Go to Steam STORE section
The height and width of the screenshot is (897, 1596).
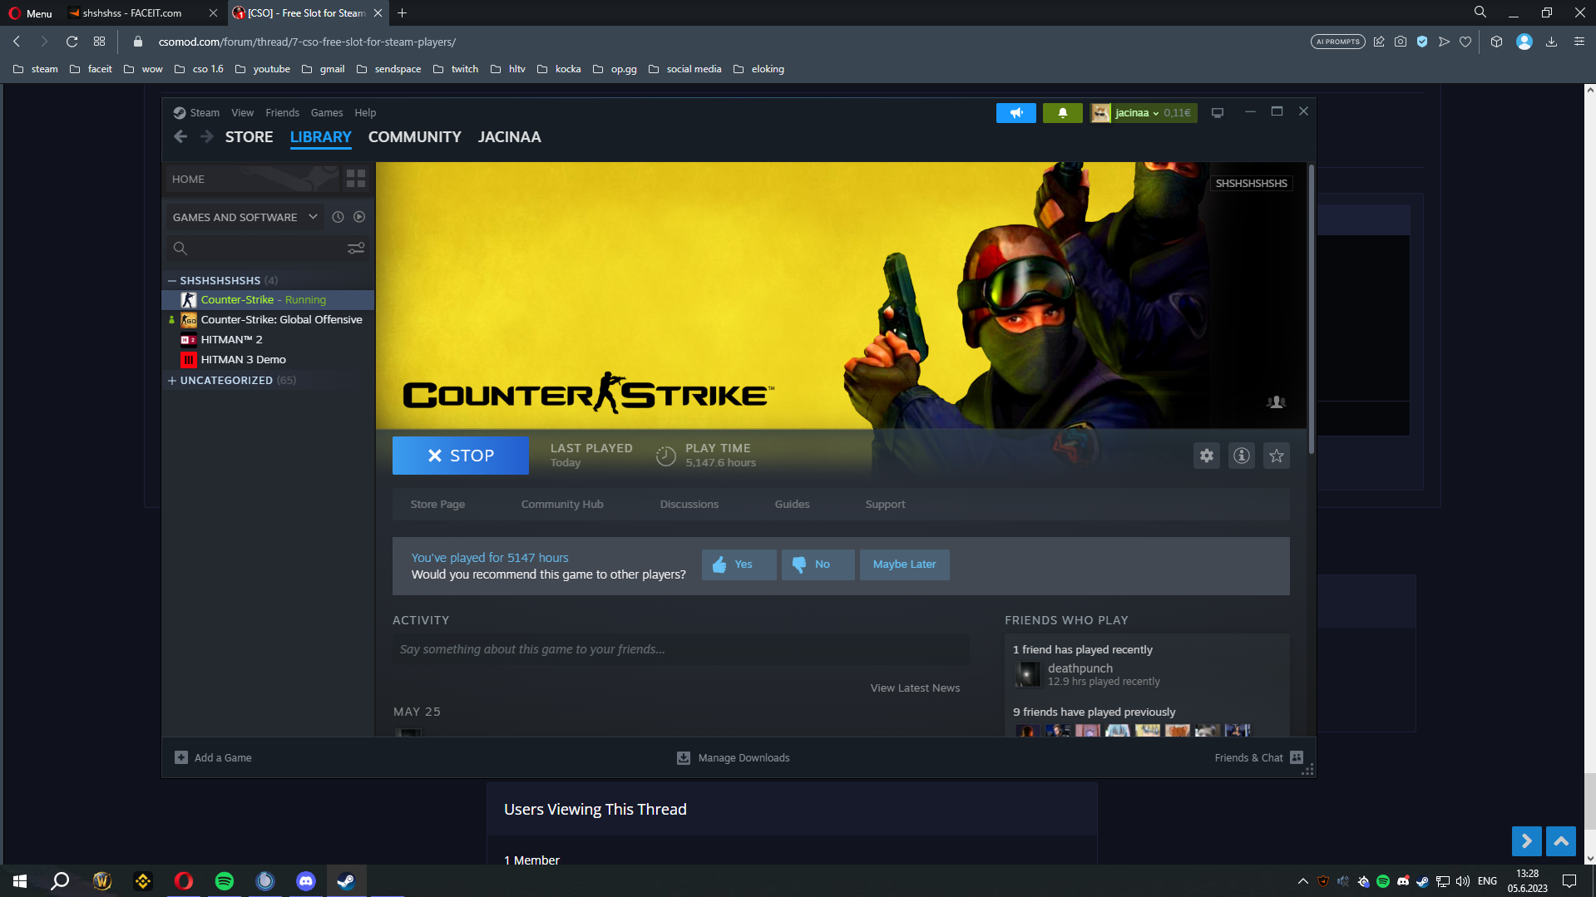point(249,137)
